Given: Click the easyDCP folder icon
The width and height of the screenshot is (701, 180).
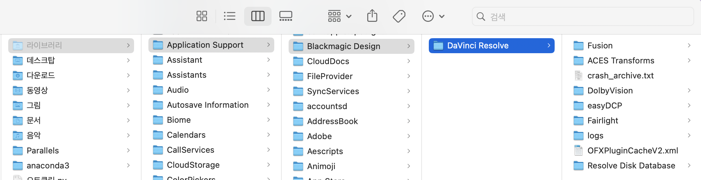Looking at the screenshot, I should (x=578, y=105).
